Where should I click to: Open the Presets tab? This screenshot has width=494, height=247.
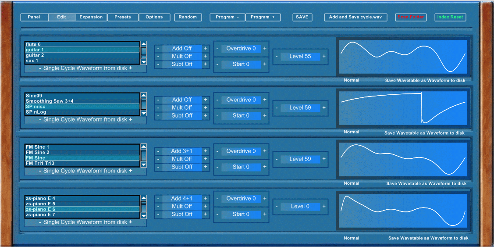(x=123, y=18)
